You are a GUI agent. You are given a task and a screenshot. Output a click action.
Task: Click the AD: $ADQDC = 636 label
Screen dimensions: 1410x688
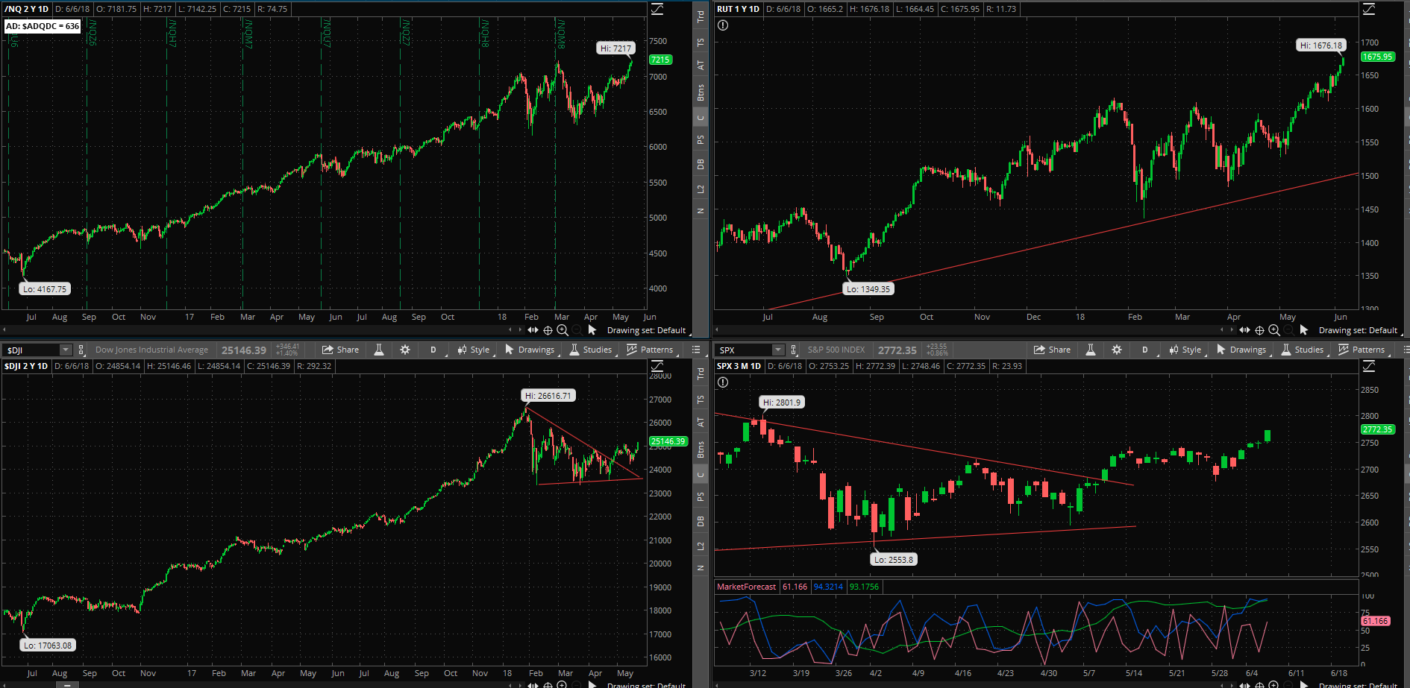click(x=43, y=26)
